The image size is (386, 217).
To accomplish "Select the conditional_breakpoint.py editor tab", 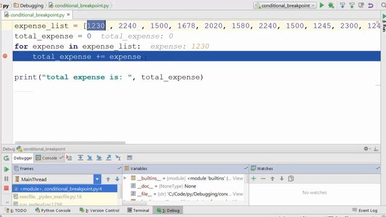I will (x=37, y=15).
